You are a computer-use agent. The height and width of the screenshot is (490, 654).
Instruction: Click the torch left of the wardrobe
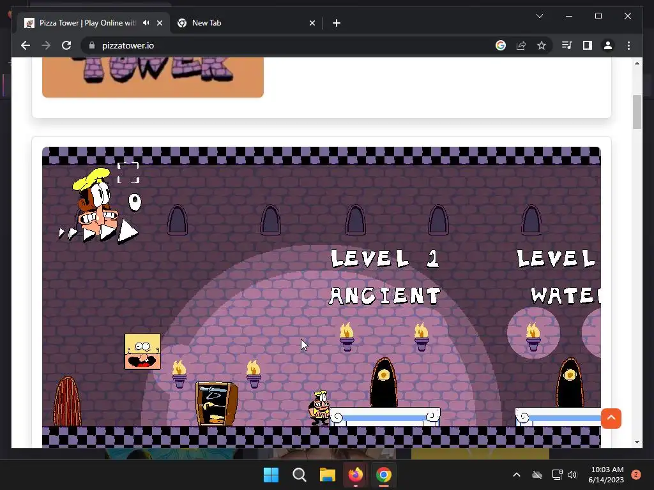click(x=179, y=374)
